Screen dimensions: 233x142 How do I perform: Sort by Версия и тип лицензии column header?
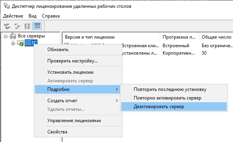(x=111, y=37)
